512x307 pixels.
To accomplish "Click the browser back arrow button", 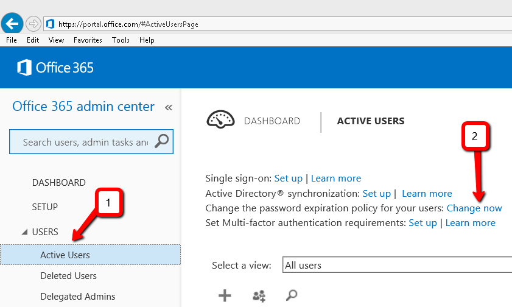I will pyautogui.click(x=12, y=24).
